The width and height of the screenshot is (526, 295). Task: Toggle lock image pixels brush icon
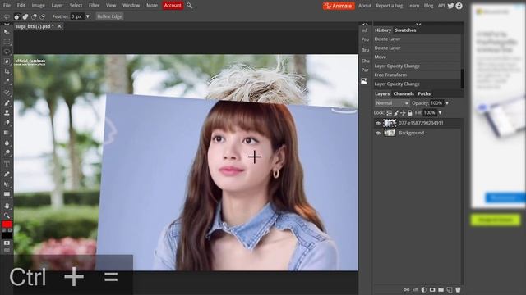click(396, 113)
